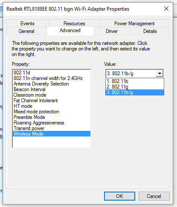Viewport: 177px width, 207px height.
Task: Select 802.11n channel width for 2.4GHz
Action: coord(52,78)
